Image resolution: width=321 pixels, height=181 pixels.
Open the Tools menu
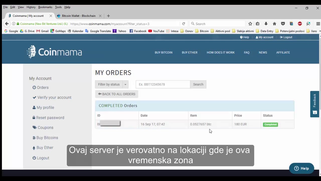[58, 7]
